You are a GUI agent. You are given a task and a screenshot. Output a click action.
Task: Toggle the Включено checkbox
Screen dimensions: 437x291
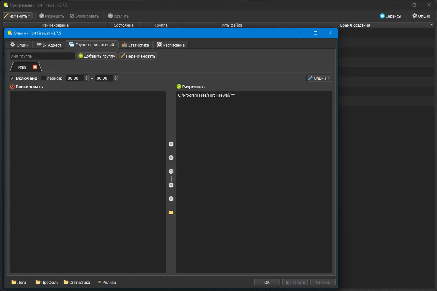[12, 78]
